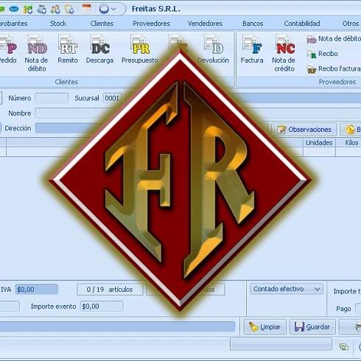
Task: Click the print button next to Guardar
Action: pyautogui.click(x=350, y=327)
